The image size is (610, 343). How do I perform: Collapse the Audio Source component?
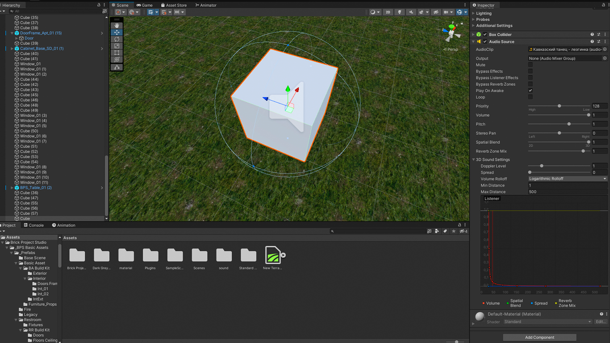pos(473,42)
